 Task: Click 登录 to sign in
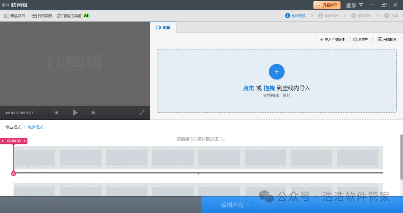(x=351, y=5)
